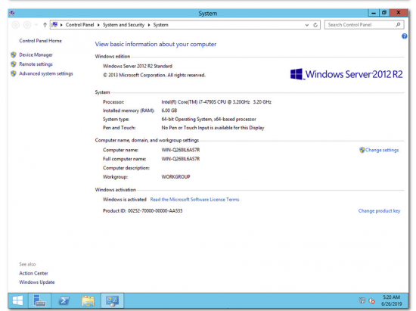Refresh the address bar view

tap(315, 25)
